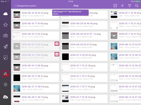Cancel download of 2016-06-10 11 55 47.png
Viewport: 141px width, 105px height.
(57, 54)
